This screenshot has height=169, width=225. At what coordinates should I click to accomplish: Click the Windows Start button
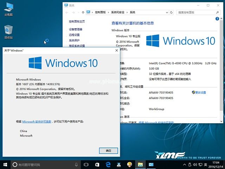[x=5, y=165]
